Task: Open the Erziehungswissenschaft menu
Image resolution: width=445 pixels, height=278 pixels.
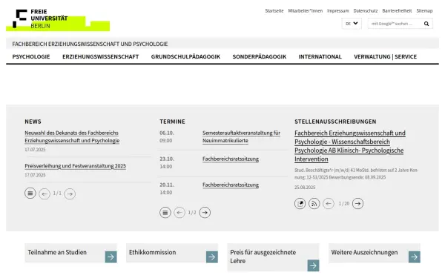Action: tap(100, 57)
